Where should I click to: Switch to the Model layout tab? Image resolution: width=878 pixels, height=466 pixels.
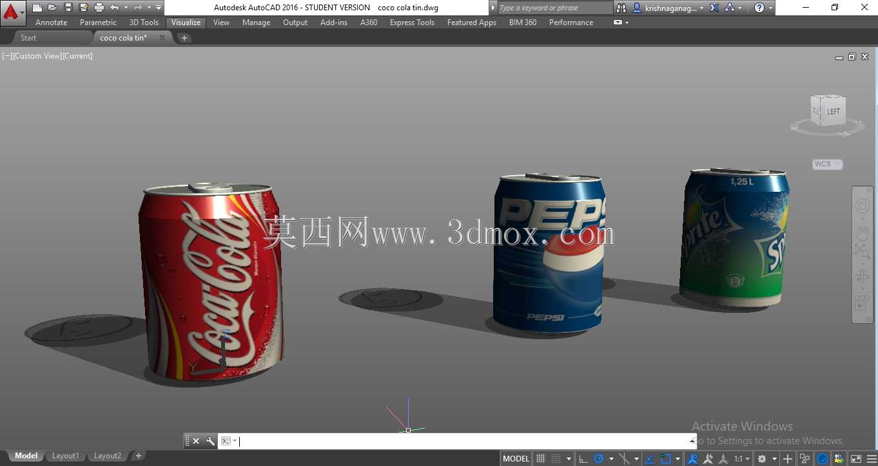point(26,456)
